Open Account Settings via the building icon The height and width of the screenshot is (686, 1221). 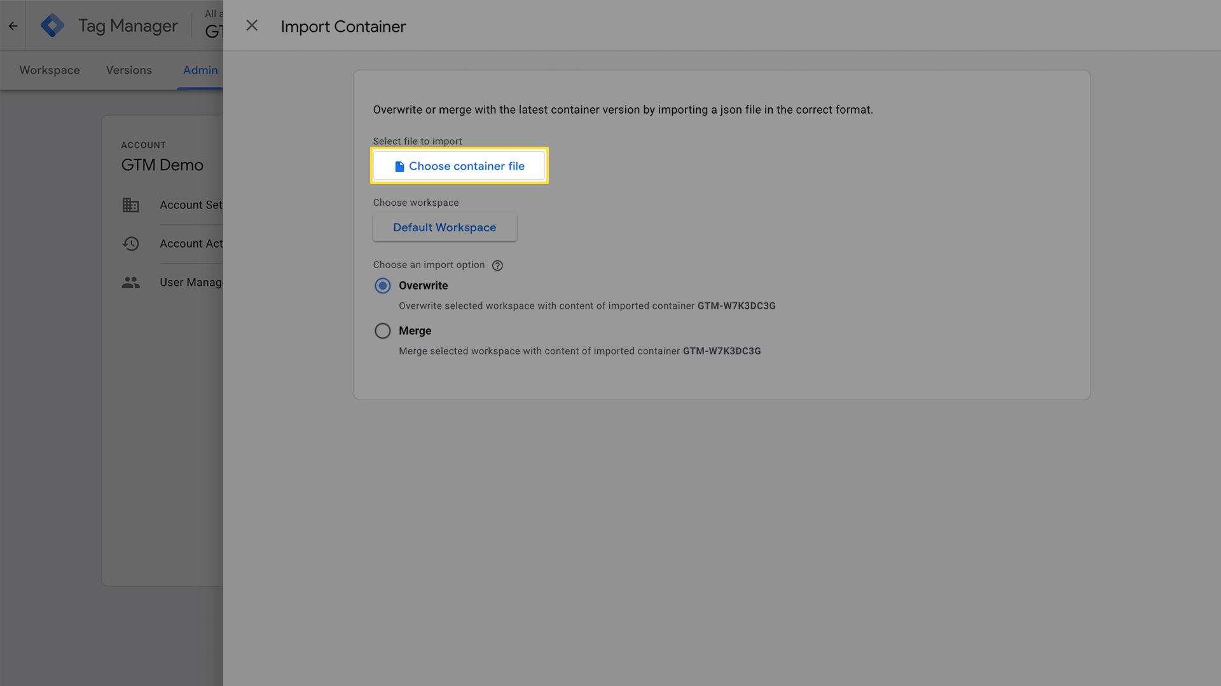131,205
